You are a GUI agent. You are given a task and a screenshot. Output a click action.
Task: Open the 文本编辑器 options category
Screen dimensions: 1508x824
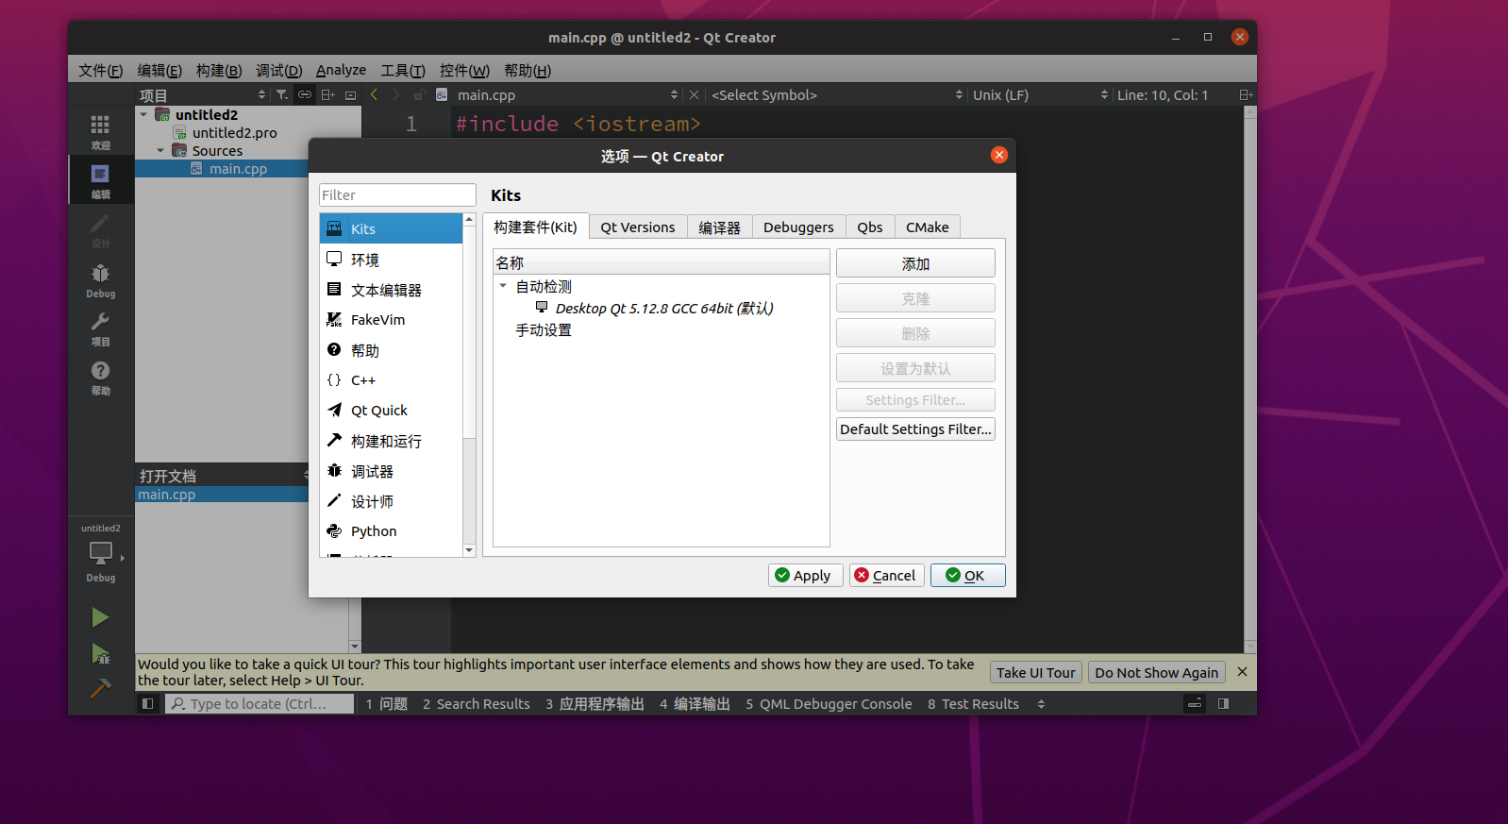click(x=391, y=289)
